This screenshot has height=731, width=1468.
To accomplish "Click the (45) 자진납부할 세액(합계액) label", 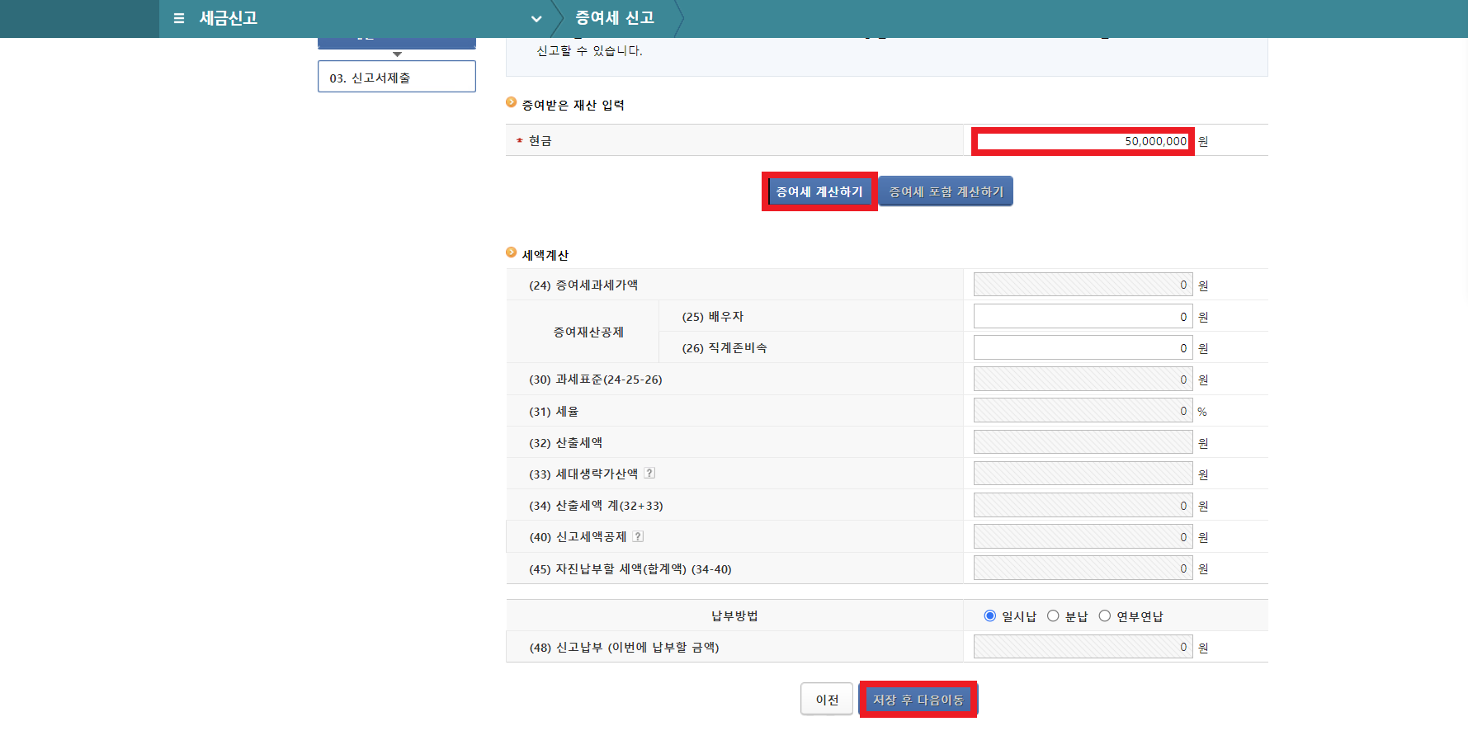I will [x=630, y=568].
